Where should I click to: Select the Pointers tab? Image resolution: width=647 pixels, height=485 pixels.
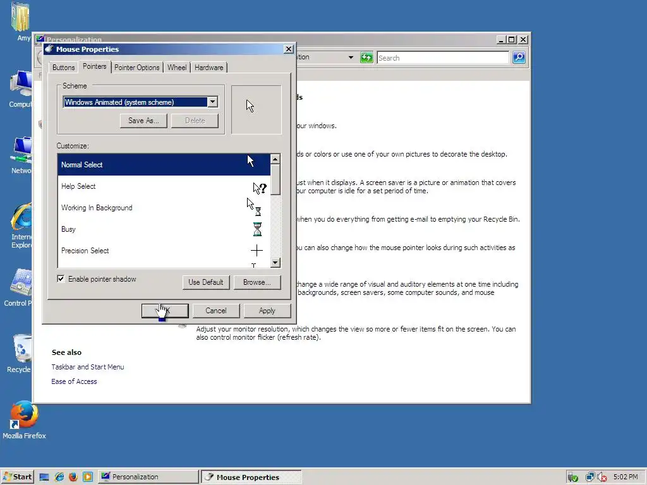coord(95,66)
